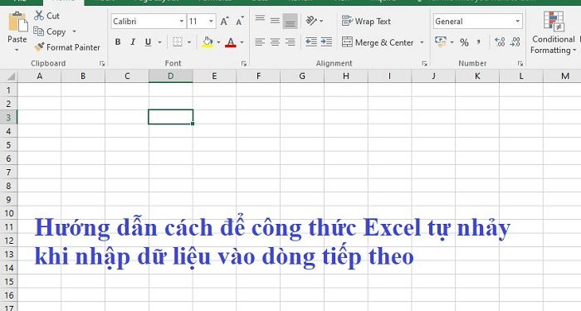Center text horizontally
Viewport: 581px width, 311px height.
pyautogui.click(x=275, y=42)
